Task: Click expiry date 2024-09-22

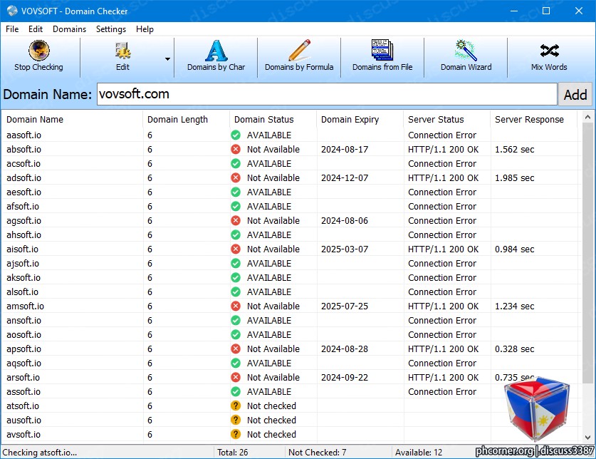Action: pyautogui.click(x=345, y=377)
